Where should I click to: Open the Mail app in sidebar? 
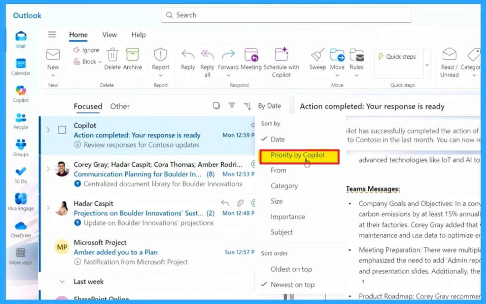(x=21, y=40)
